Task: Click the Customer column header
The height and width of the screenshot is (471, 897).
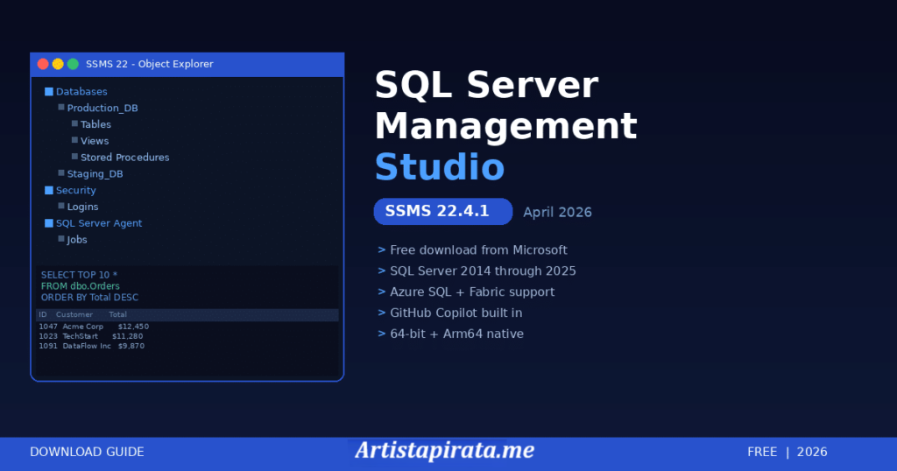Action: tap(74, 314)
